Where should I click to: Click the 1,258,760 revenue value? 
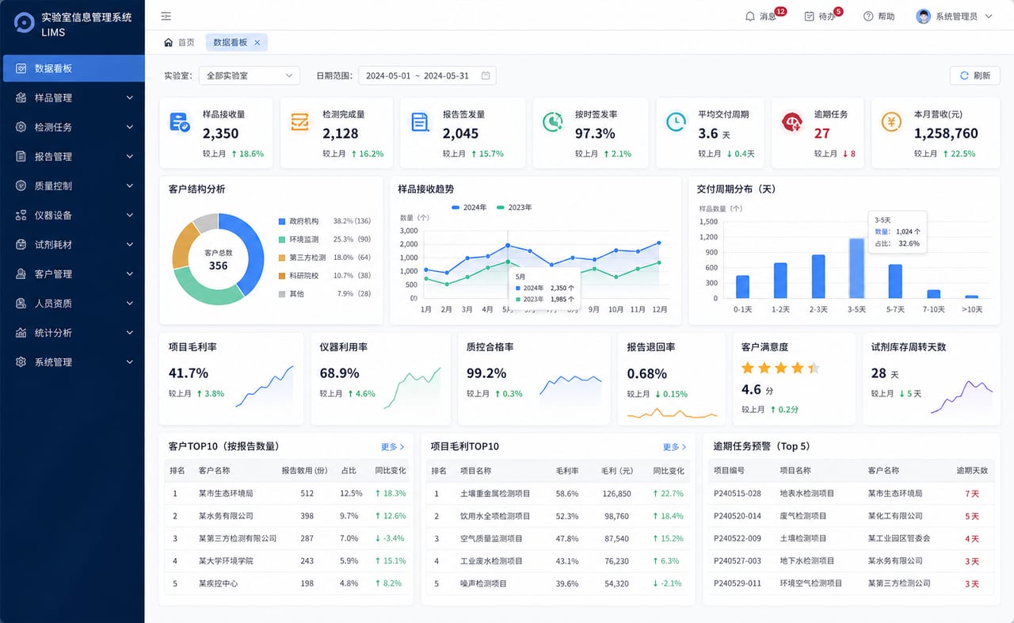pyautogui.click(x=946, y=134)
